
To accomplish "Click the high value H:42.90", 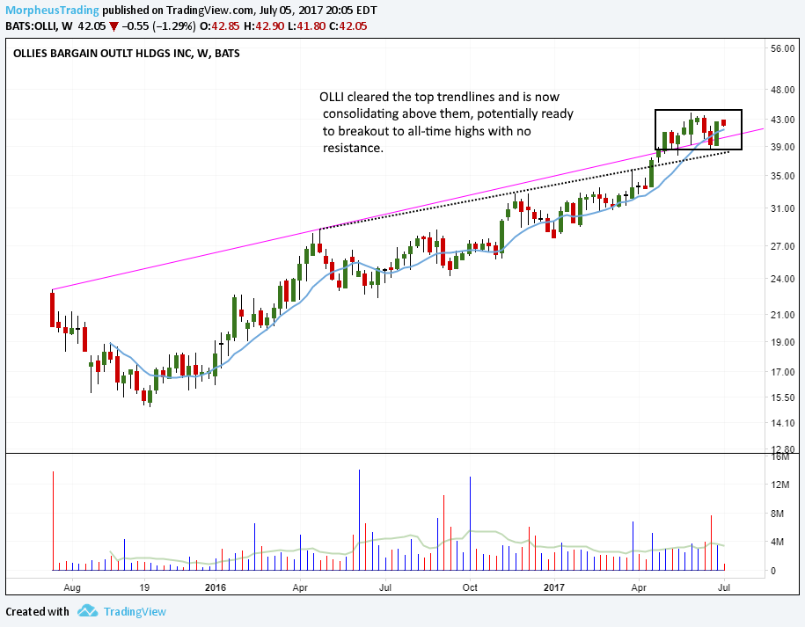I will coord(263,26).
